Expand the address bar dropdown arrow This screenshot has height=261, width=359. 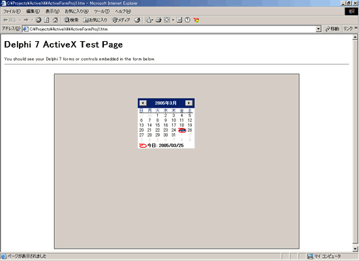pyautogui.click(x=319, y=29)
